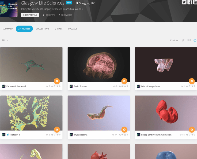The width and height of the screenshot is (197, 159).
Task: View the 5 Followers link
Action: click(x=49, y=15)
